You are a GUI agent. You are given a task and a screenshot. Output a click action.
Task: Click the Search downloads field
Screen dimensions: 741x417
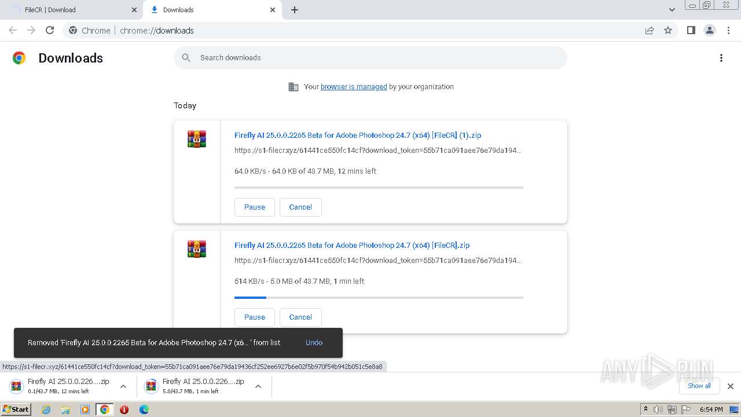370,58
